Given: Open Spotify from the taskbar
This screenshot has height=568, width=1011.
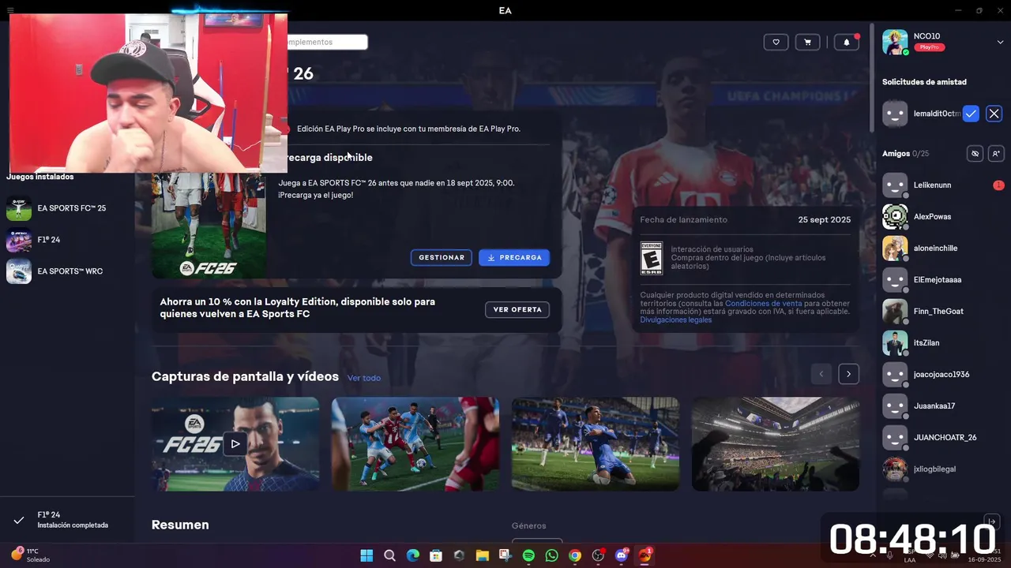Looking at the screenshot, I should pyautogui.click(x=528, y=555).
